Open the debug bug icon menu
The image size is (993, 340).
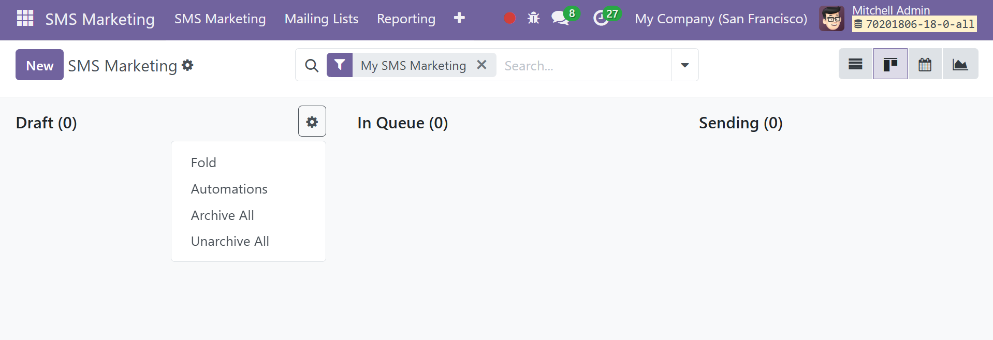click(533, 18)
